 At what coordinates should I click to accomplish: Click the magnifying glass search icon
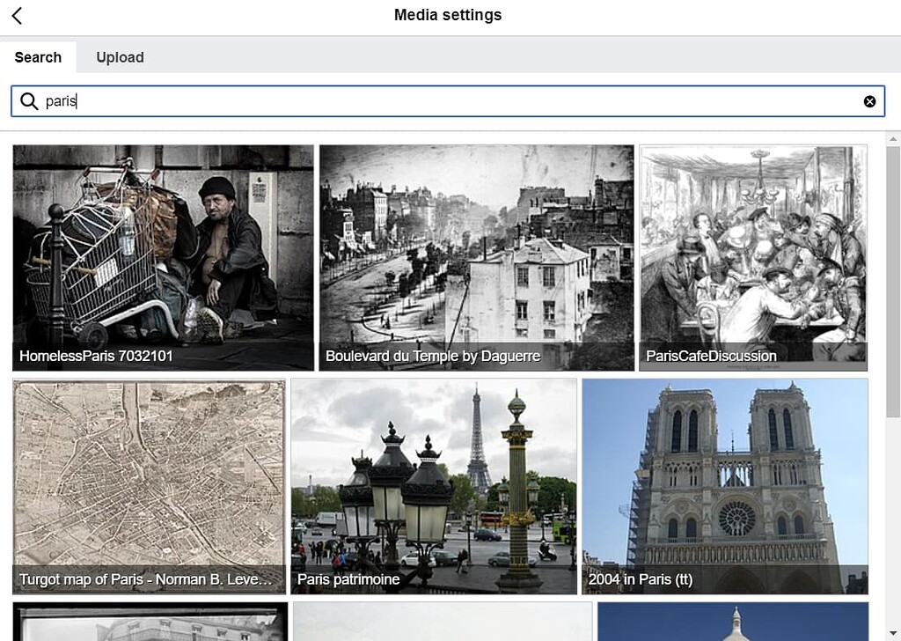[x=29, y=101]
